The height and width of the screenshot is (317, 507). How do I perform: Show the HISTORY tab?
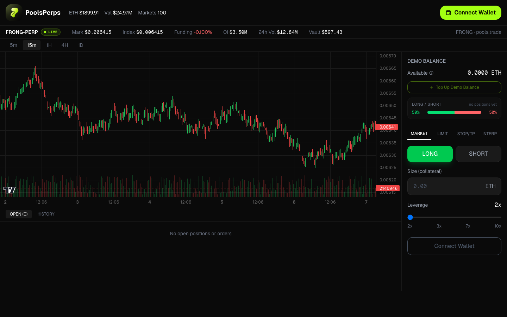[46, 214]
